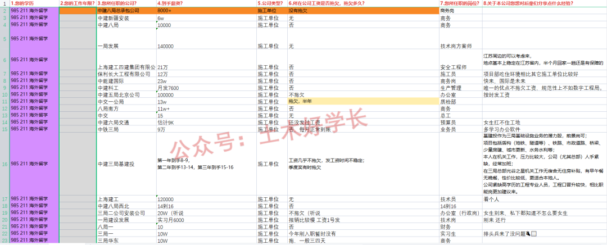This screenshot has width=607, height=245.
Task: Select company cell 中建科工
Action: (126, 88)
